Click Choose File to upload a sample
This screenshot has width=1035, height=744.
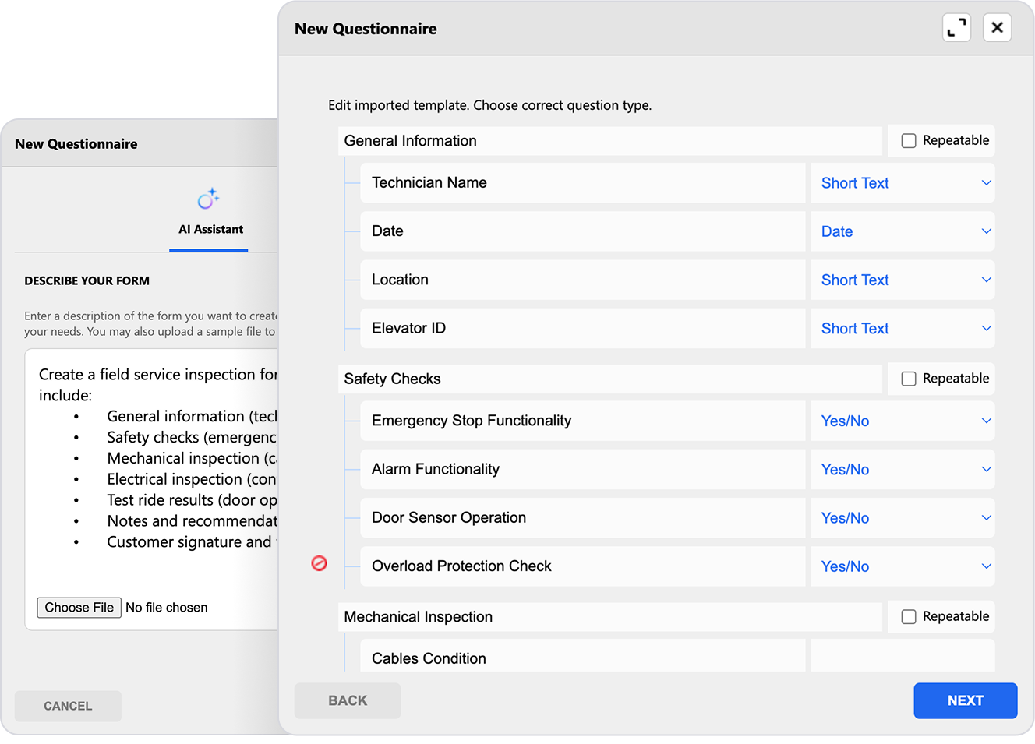pyautogui.click(x=79, y=608)
